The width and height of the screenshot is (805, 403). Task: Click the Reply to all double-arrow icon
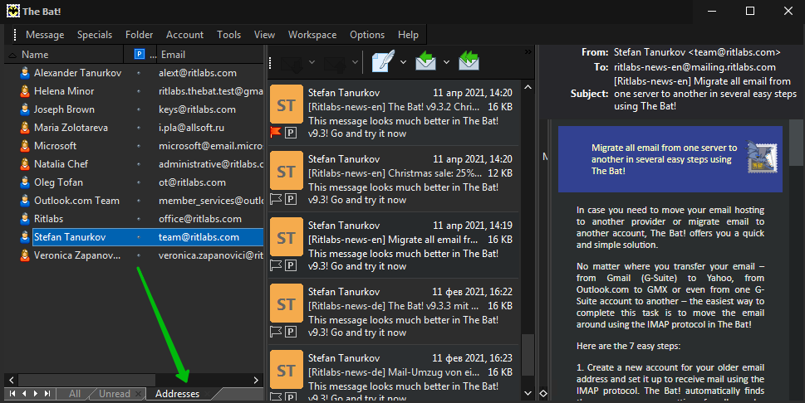469,61
